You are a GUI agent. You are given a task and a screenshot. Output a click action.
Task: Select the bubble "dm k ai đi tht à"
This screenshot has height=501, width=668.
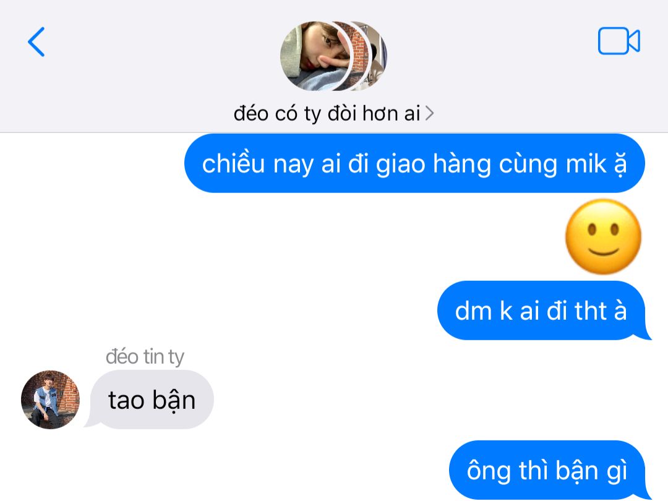click(x=541, y=310)
